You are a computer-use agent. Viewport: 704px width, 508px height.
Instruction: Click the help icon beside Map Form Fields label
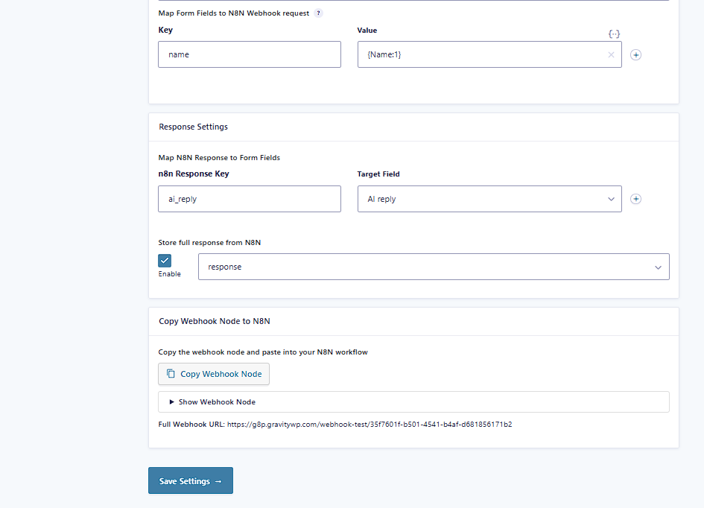point(319,13)
